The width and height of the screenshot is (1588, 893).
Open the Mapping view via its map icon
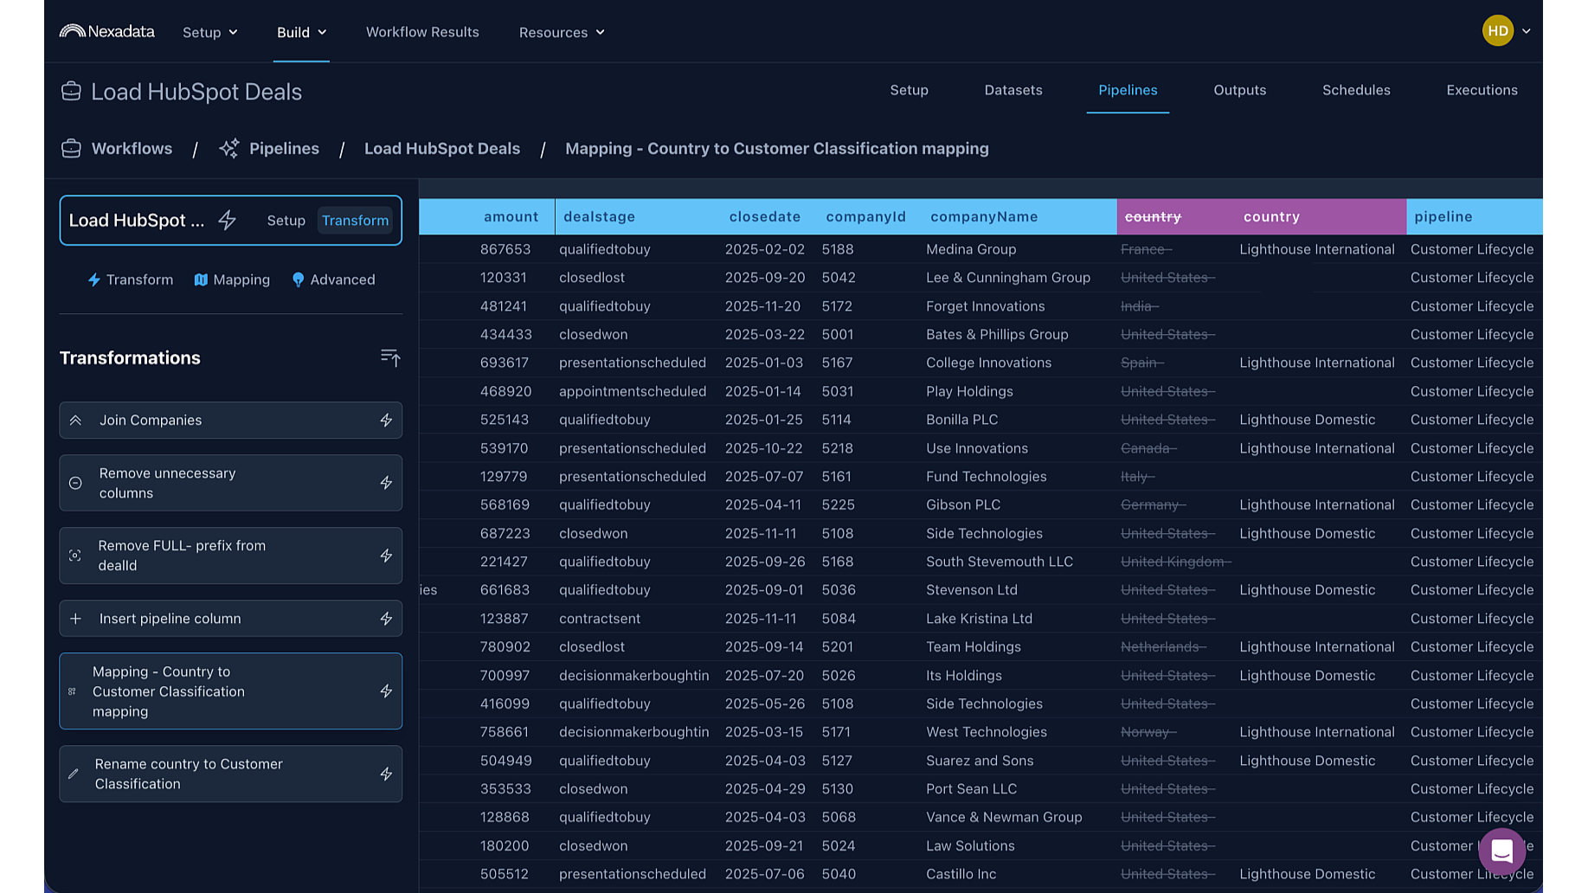pos(202,279)
